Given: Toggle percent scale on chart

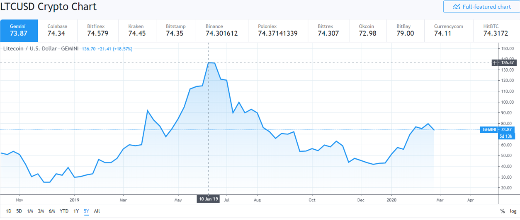Looking at the screenshot, I should [503, 211].
